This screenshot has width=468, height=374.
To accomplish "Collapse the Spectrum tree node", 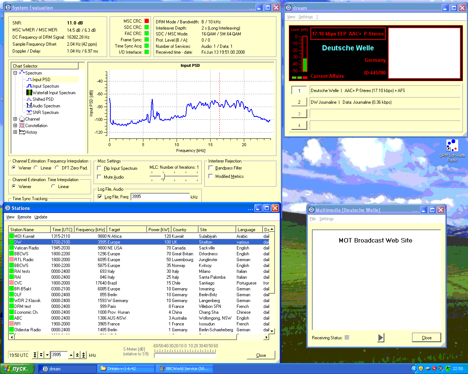I will tap(15, 73).
